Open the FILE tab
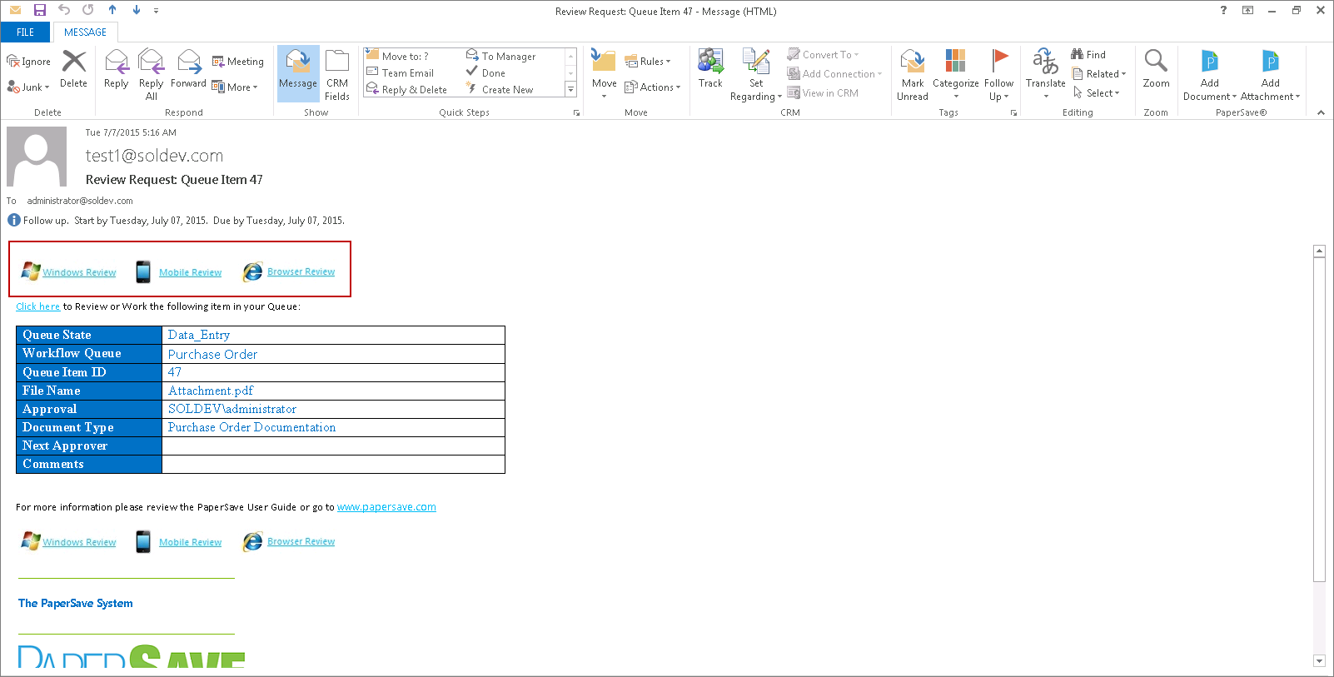 (25, 32)
